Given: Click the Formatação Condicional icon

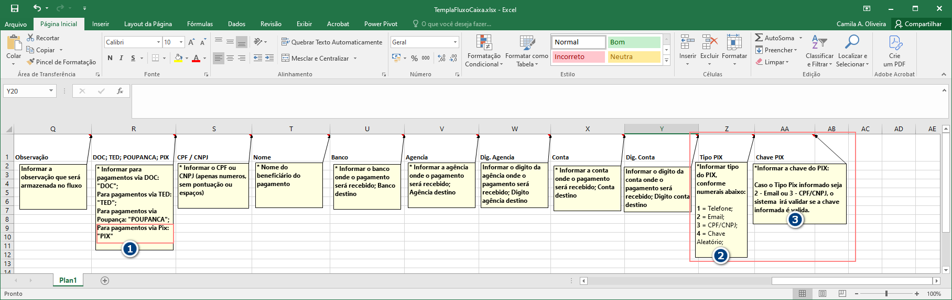Looking at the screenshot, I should pyautogui.click(x=483, y=42).
